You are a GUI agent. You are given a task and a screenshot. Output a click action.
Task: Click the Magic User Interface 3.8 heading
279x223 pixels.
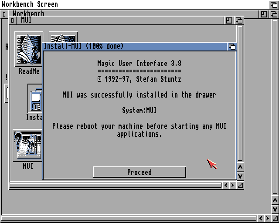(x=139, y=64)
